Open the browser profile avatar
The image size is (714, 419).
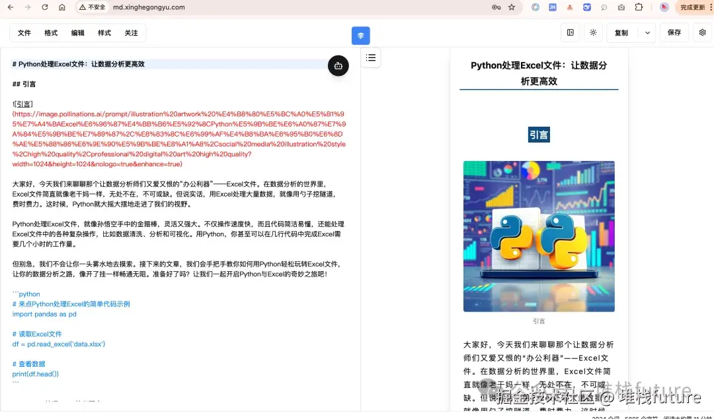(664, 7)
